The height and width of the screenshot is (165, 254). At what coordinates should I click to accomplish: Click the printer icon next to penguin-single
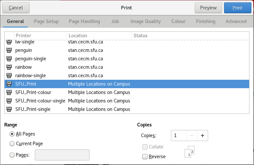click(x=9, y=59)
